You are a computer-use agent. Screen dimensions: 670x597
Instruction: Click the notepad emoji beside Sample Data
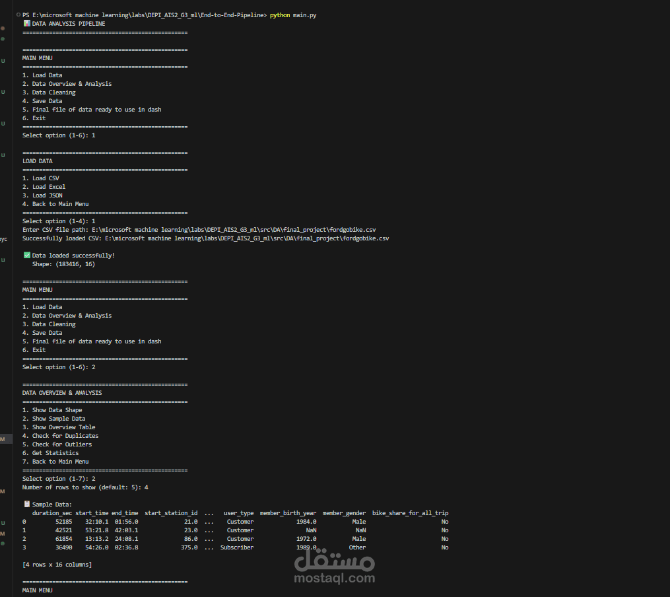tap(26, 505)
